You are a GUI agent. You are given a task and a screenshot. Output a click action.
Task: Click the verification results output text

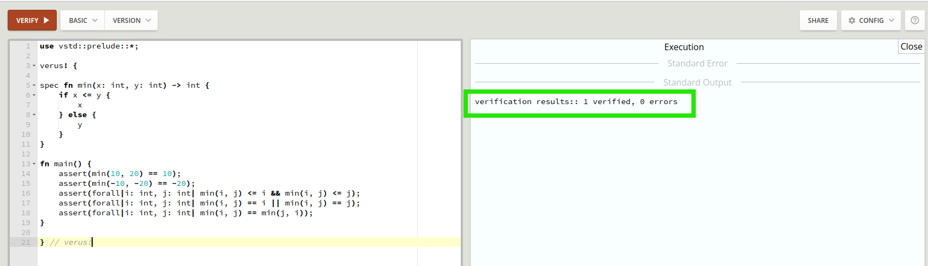point(576,102)
